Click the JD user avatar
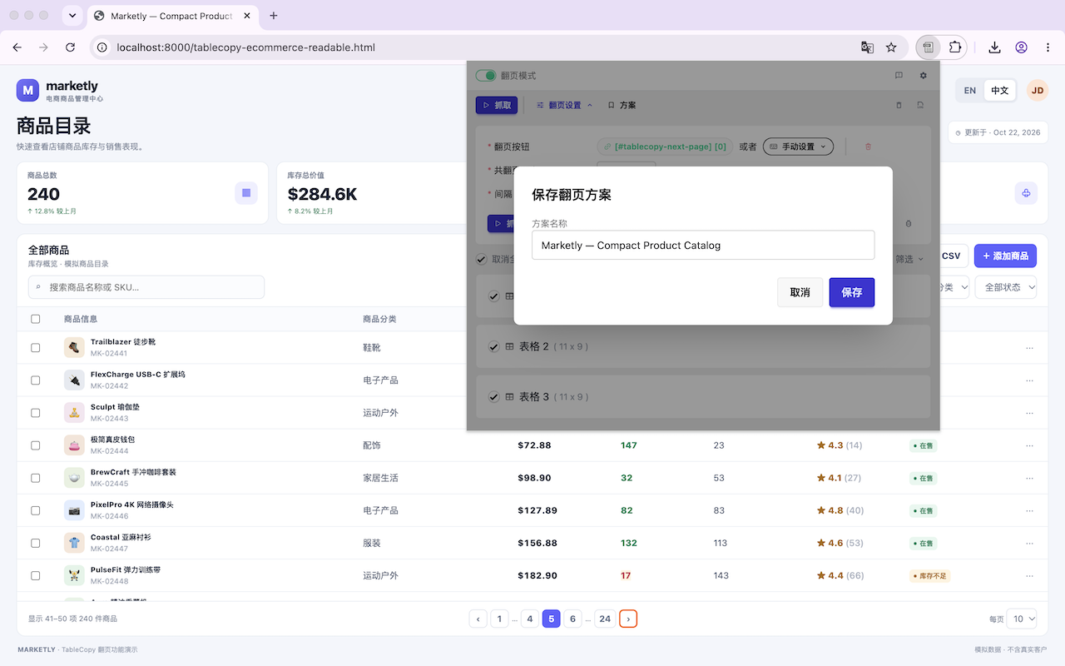Screen dimensions: 1065x666 click(1037, 90)
